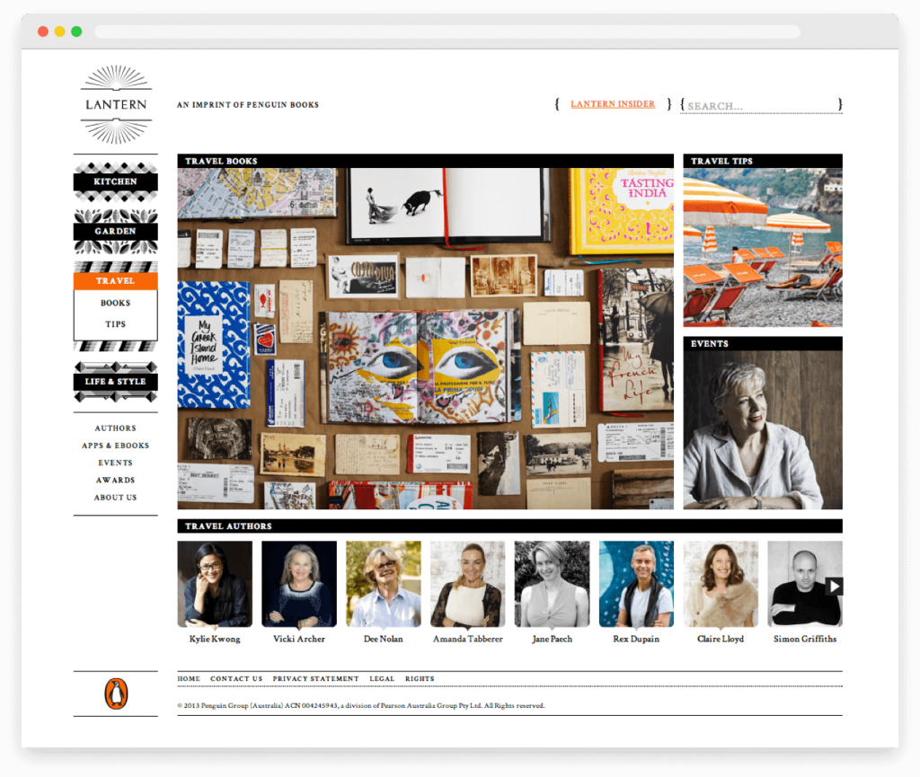Go to Authors page
Image resolution: width=920 pixels, height=777 pixels.
coord(116,428)
